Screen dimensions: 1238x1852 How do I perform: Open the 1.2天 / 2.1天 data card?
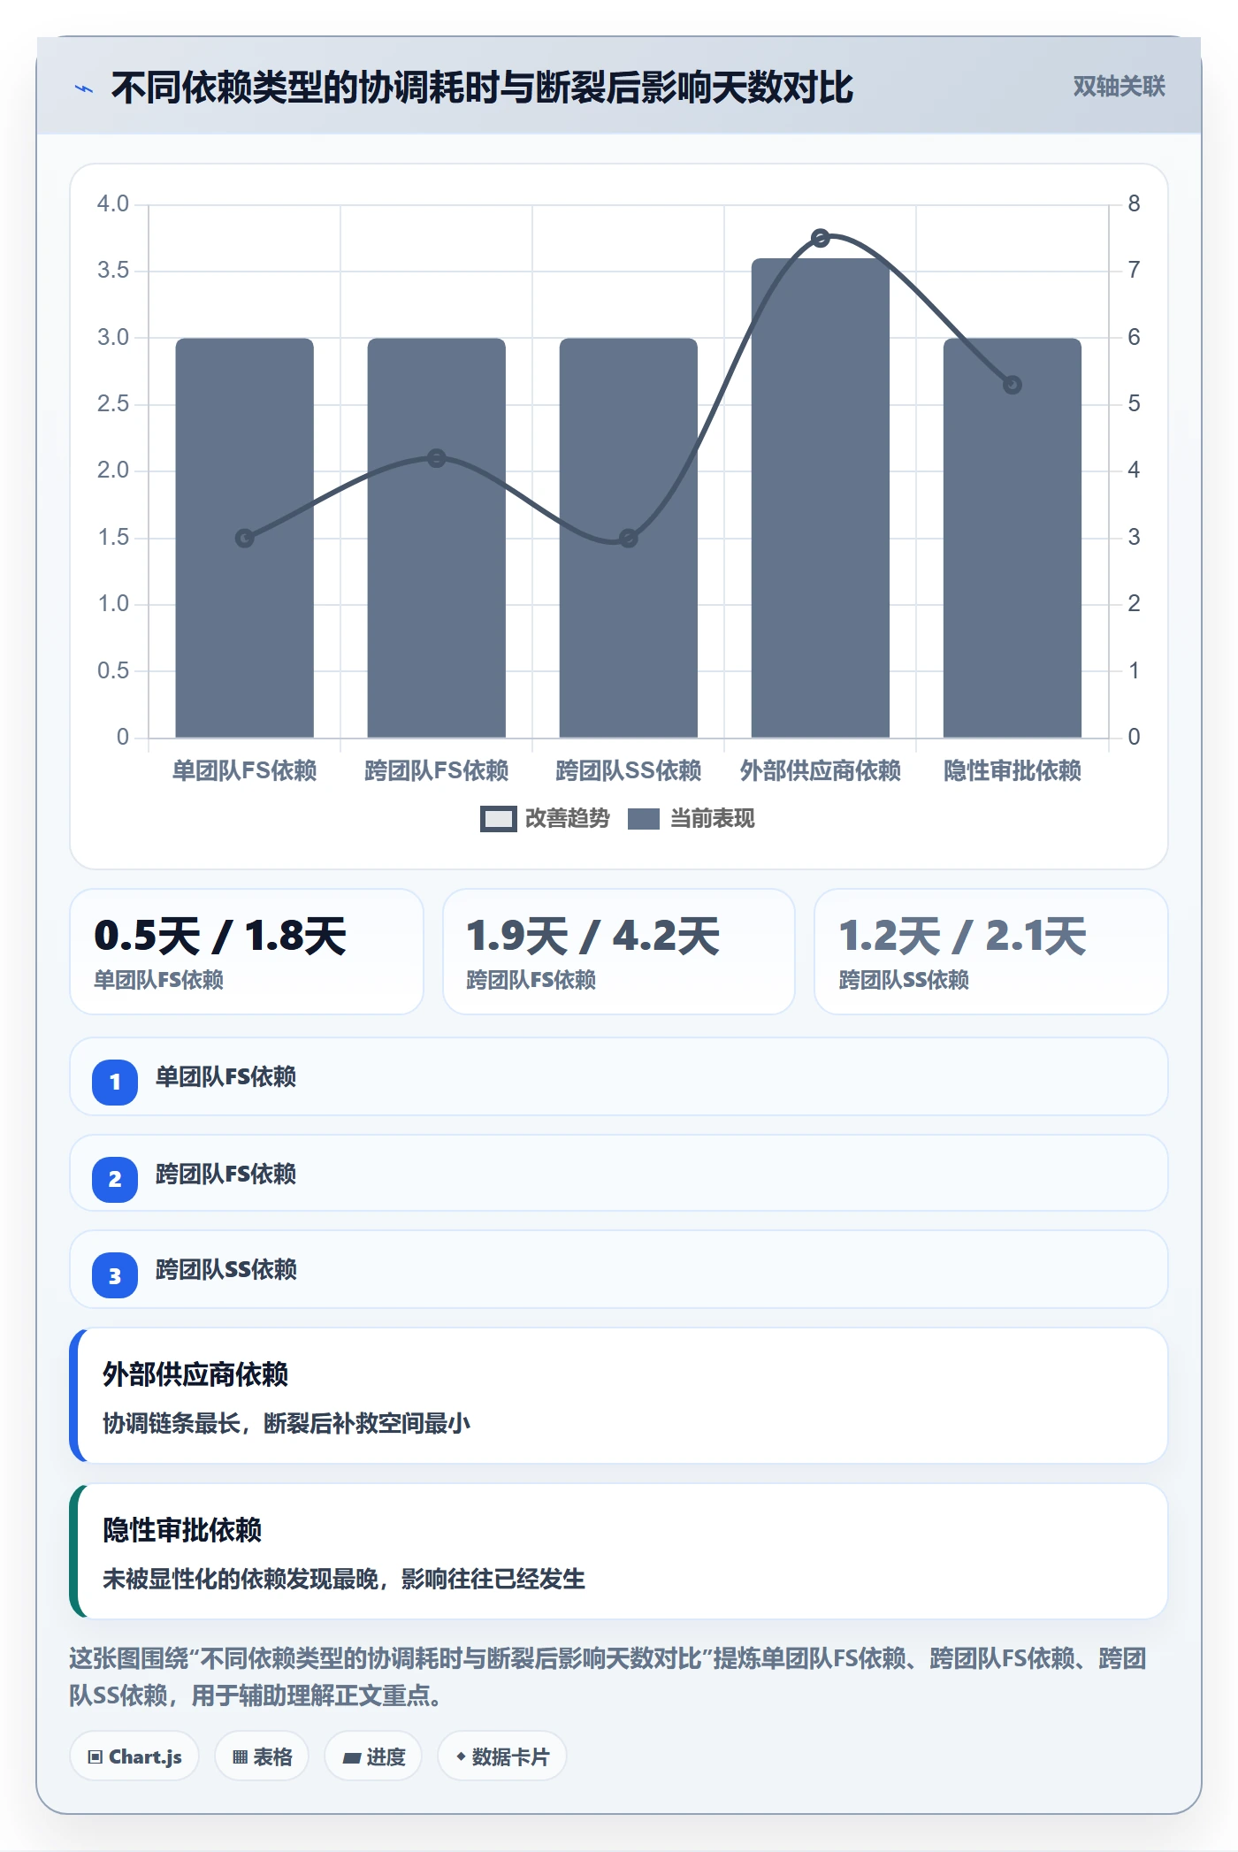(x=991, y=952)
